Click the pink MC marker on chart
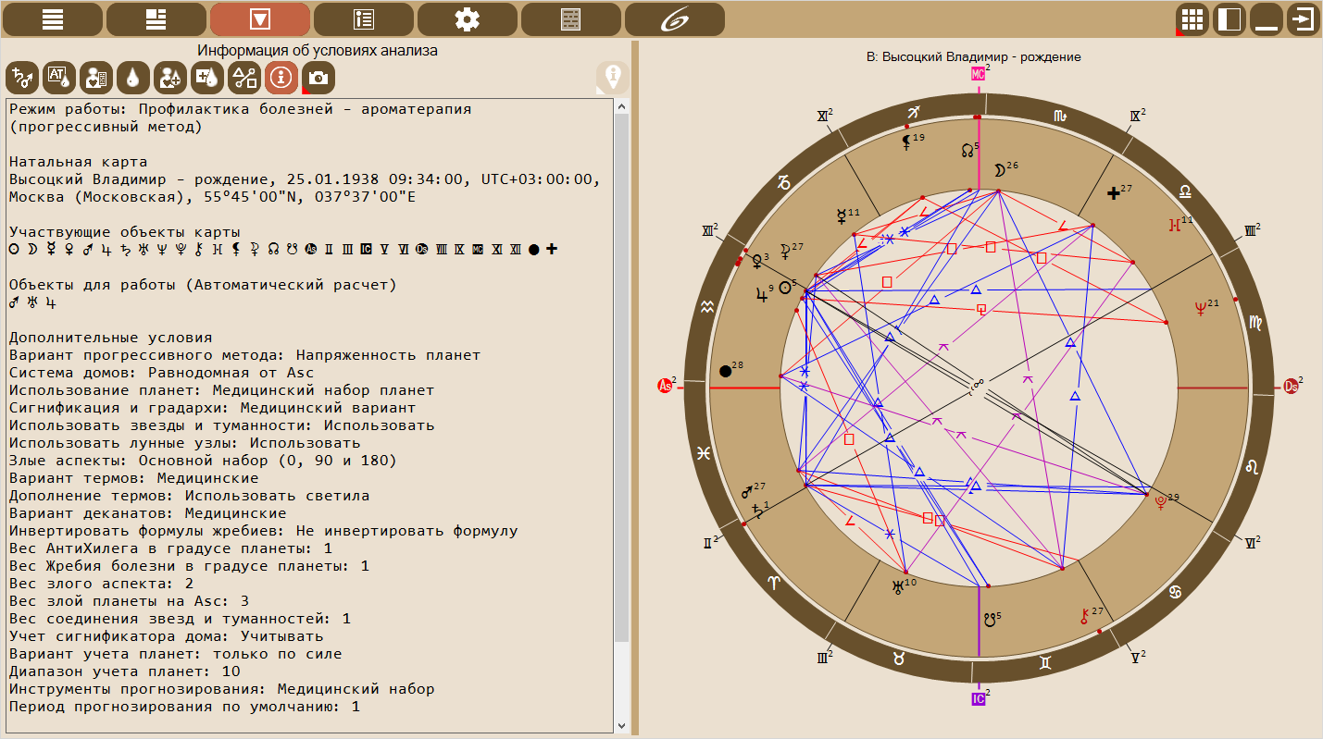This screenshot has height=739, width=1323. tap(978, 74)
